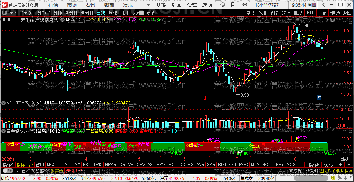Screen dimensions: 354x182
Task: Select the 60分钟 period
Action: point(87,13)
